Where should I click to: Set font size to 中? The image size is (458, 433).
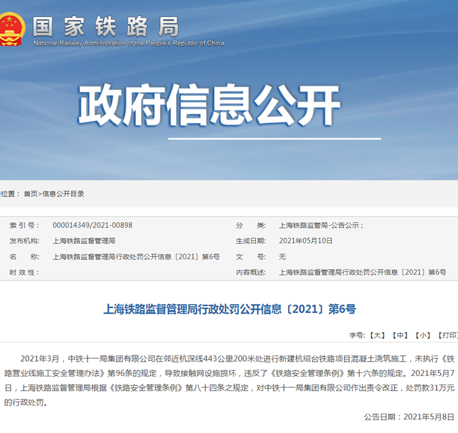click(400, 335)
